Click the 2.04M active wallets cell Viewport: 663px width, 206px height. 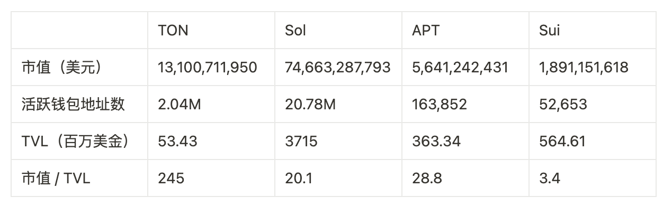(x=180, y=105)
